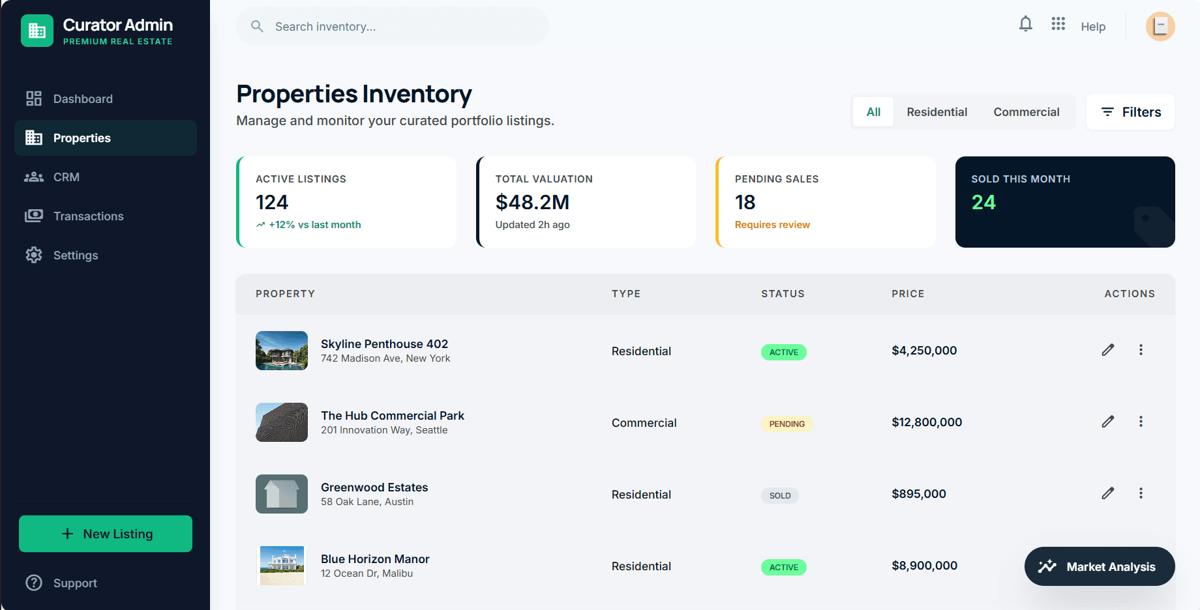
Task: Create a New Listing
Action: coord(105,533)
